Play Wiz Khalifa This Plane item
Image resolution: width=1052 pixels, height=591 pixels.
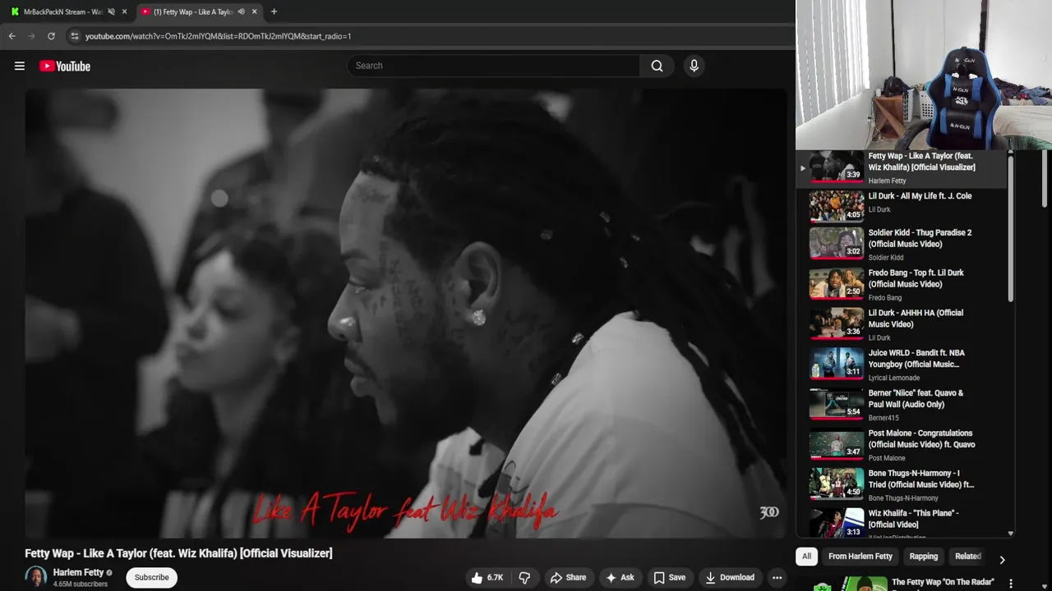903,523
